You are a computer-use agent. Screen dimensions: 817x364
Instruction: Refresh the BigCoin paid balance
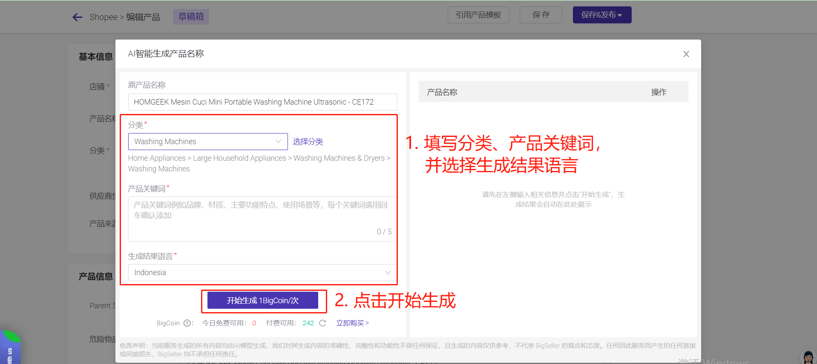tap(322, 323)
